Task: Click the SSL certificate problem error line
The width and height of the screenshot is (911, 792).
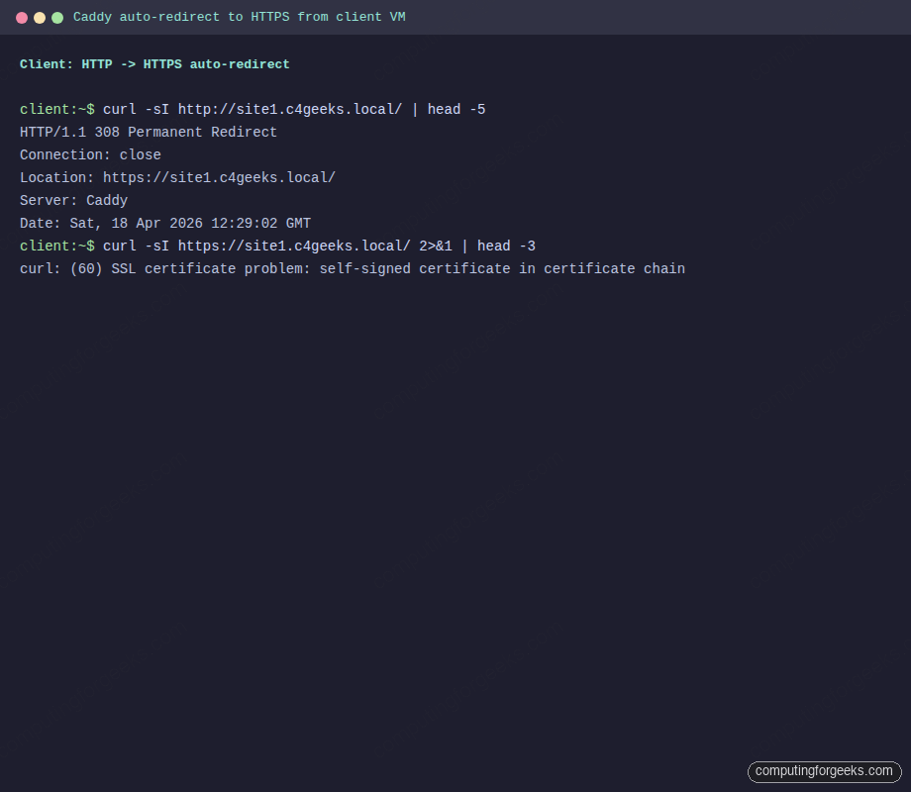Action: 352,268
